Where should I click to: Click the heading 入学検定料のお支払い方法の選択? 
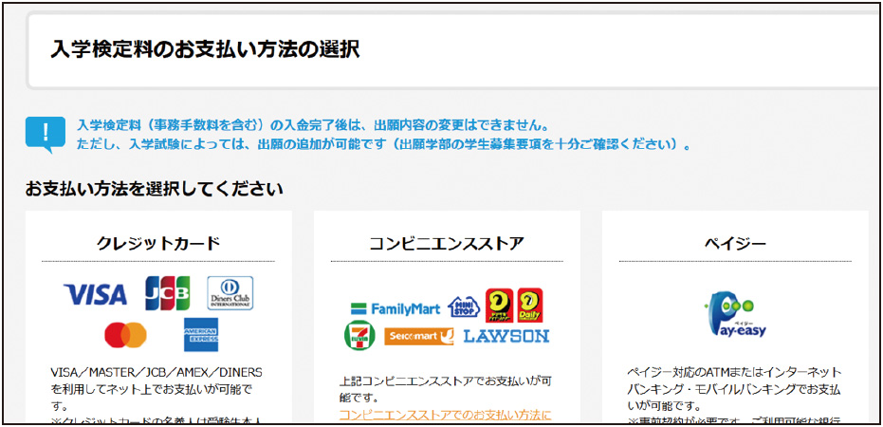(205, 49)
